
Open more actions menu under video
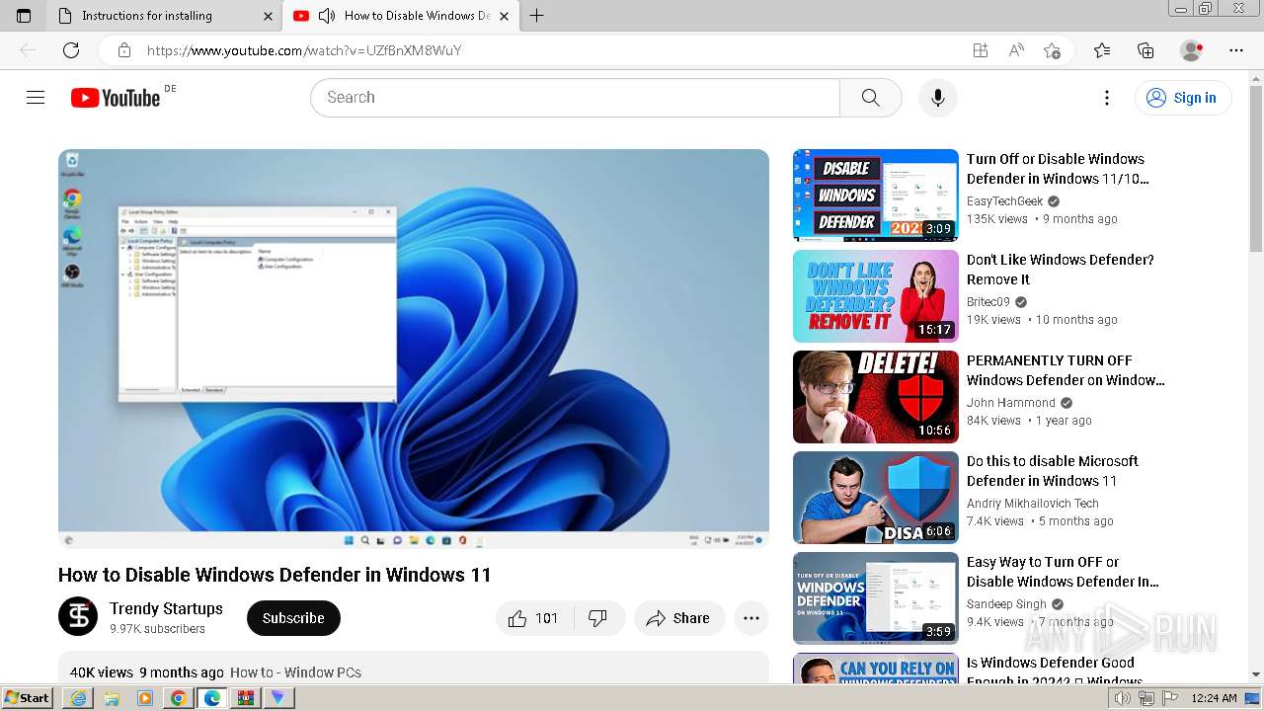[751, 618]
